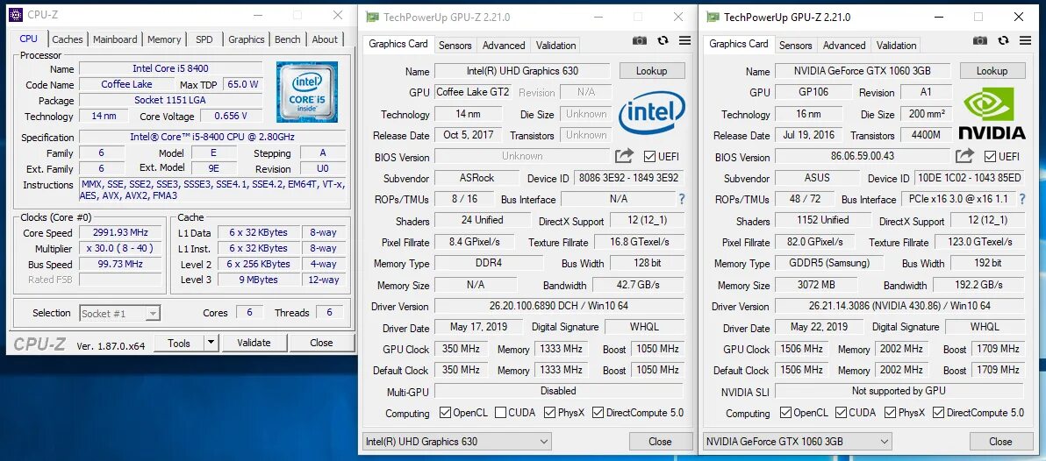Click the screenshot camera icon in NVIDIA GPU-Z window
Viewport: 1046px width, 461px height.
tap(980, 40)
